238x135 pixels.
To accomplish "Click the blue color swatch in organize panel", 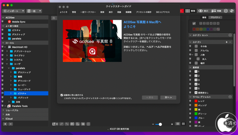I will [x=208, y=29].
